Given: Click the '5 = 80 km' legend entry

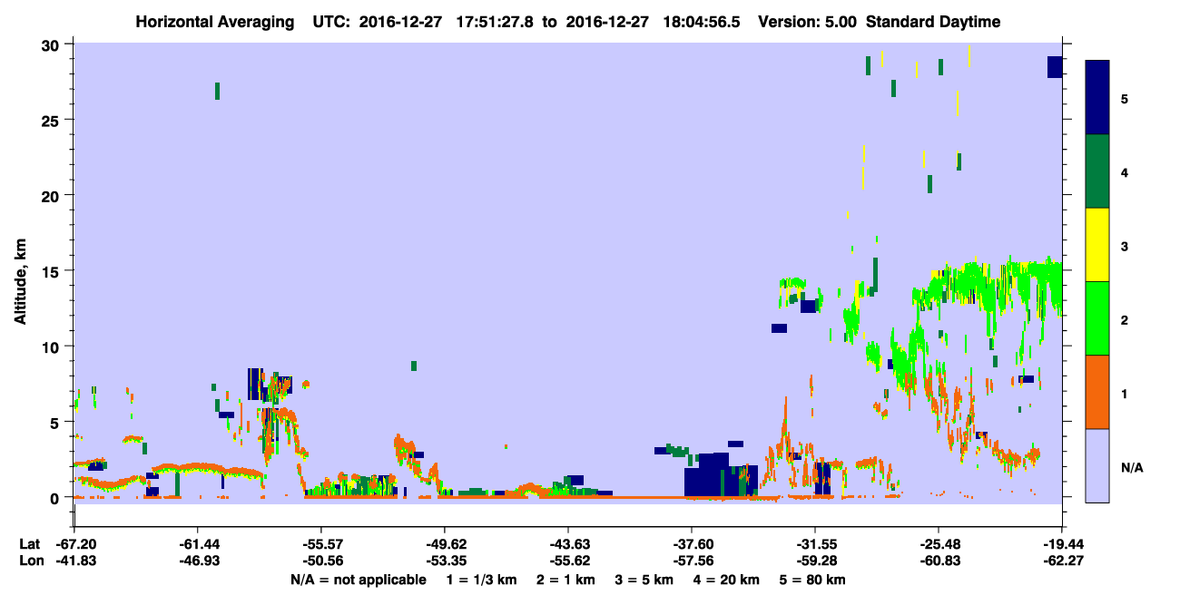Looking at the screenshot, I should pyautogui.click(x=813, y=579).
